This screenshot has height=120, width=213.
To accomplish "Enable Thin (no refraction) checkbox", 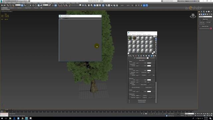I will [x=131, y=87].
